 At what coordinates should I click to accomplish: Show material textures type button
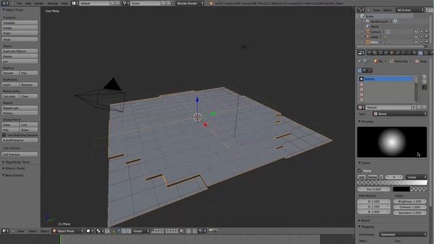point(365,70)
